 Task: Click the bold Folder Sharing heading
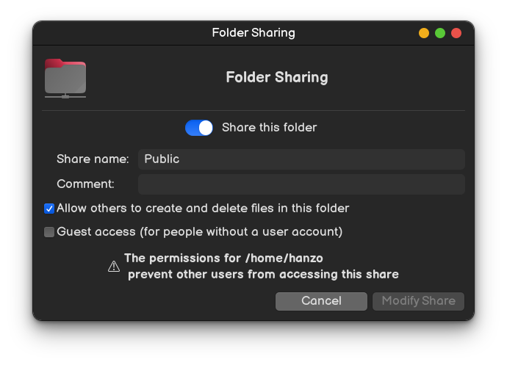tap(277, 77)
